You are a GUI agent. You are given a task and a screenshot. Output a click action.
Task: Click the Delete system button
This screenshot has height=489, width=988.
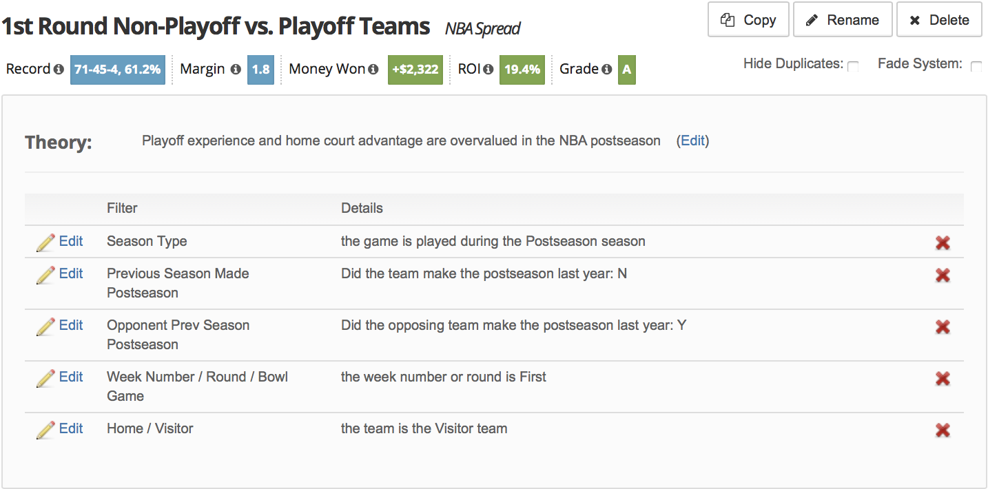[938, 20]
